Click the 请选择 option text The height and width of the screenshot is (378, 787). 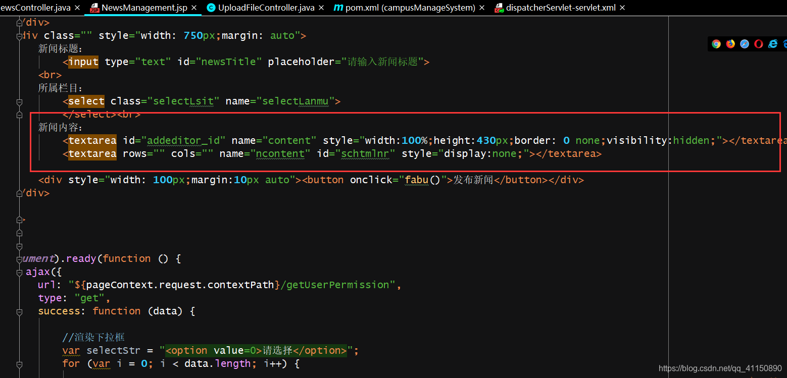277,351
